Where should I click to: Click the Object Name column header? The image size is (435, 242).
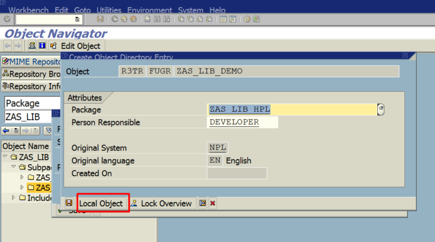(26, 146)
